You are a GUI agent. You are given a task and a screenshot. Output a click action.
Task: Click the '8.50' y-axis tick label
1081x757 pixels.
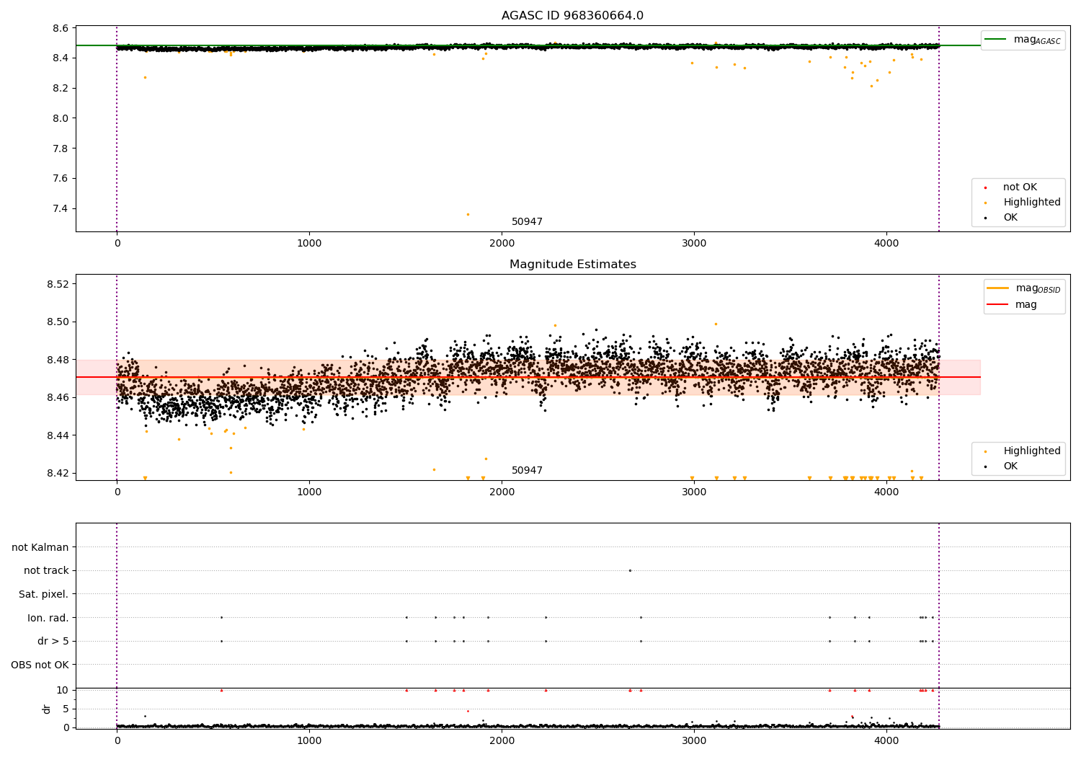[x=58, y=322]
